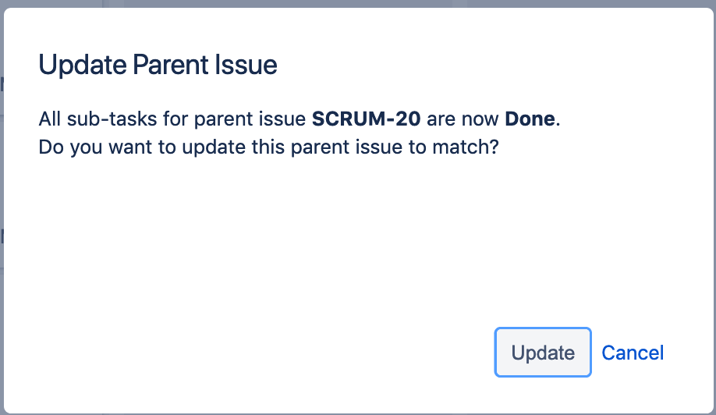The image size is (716, 415).
Task: Click the bold SCRUM-20 issue key
Action: click(367, 120)
